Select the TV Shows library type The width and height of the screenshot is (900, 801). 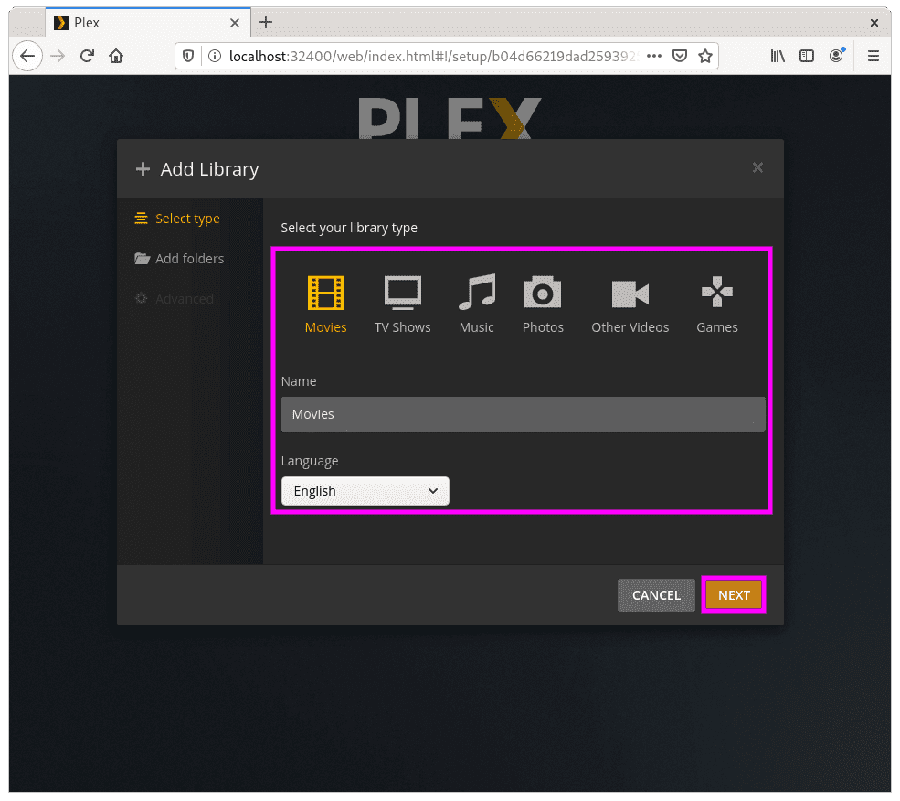(x=402, y=293)
